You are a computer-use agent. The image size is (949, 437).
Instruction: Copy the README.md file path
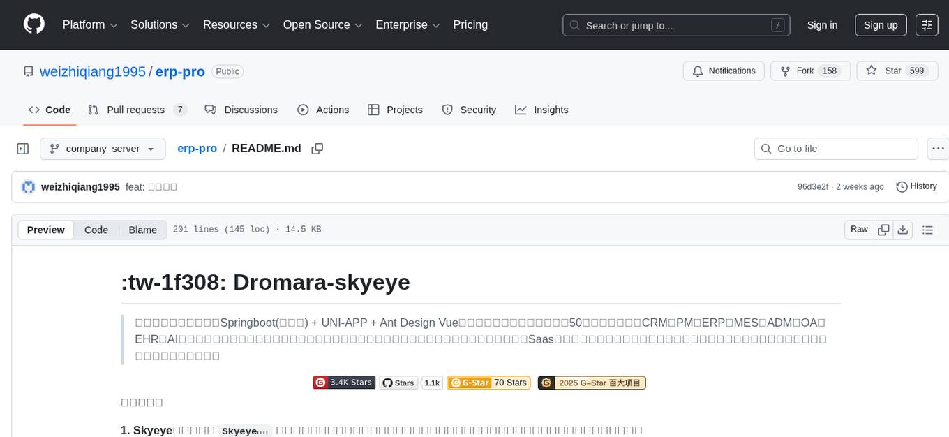pyautogui.click(x=317, y=149)
